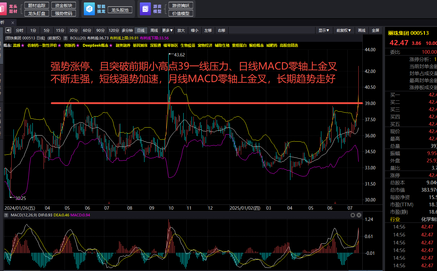Select the 多分钟 period option

127,31
